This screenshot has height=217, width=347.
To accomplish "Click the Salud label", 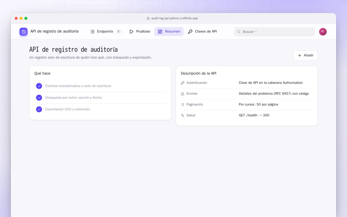I will coord(191,115).
